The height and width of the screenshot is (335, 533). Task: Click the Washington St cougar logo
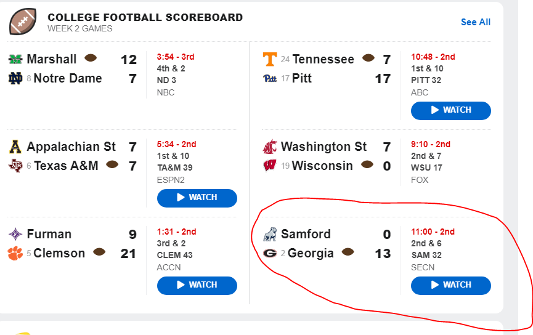270,147
